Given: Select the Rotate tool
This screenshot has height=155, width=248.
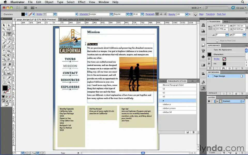Looking at the screenshot, I should click(4, 51).
